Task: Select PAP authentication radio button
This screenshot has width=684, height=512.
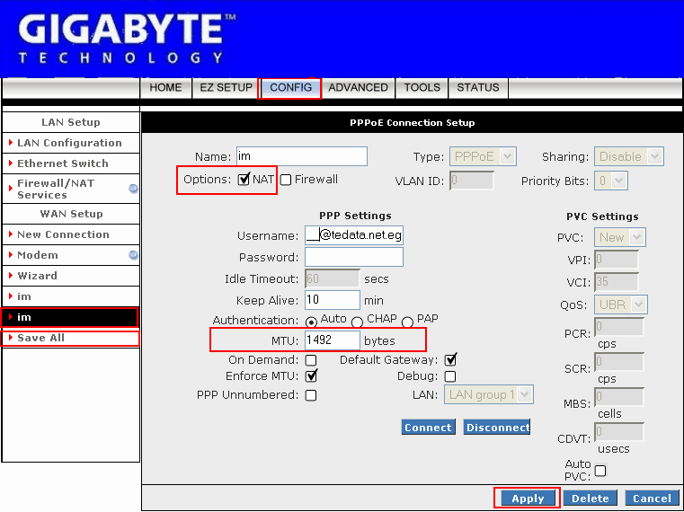Action: click(x=407, y=322)
